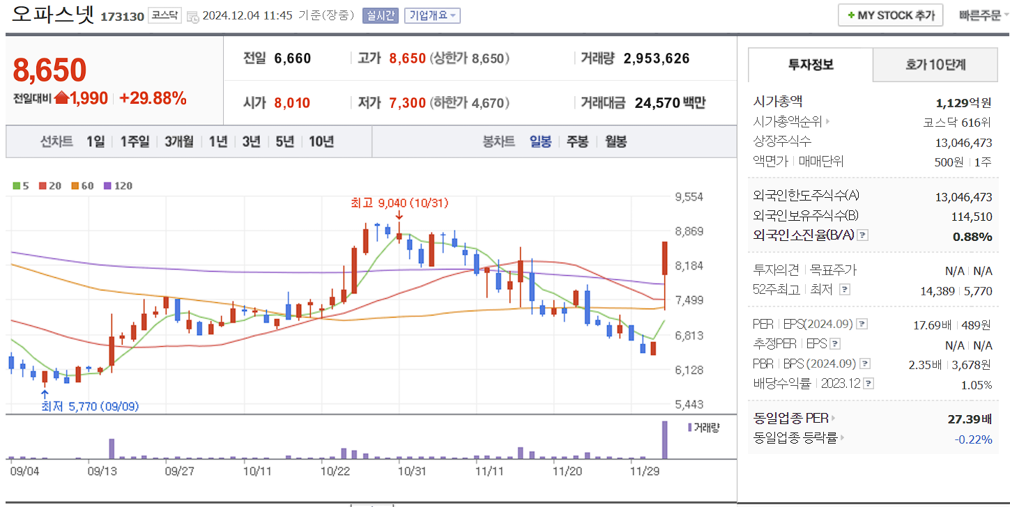Open the PBR/BPS help icon
1010x507 pixels.
[864, 362]
